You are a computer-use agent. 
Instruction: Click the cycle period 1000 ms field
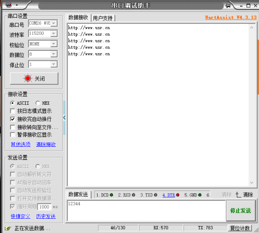tap(45, 207)
